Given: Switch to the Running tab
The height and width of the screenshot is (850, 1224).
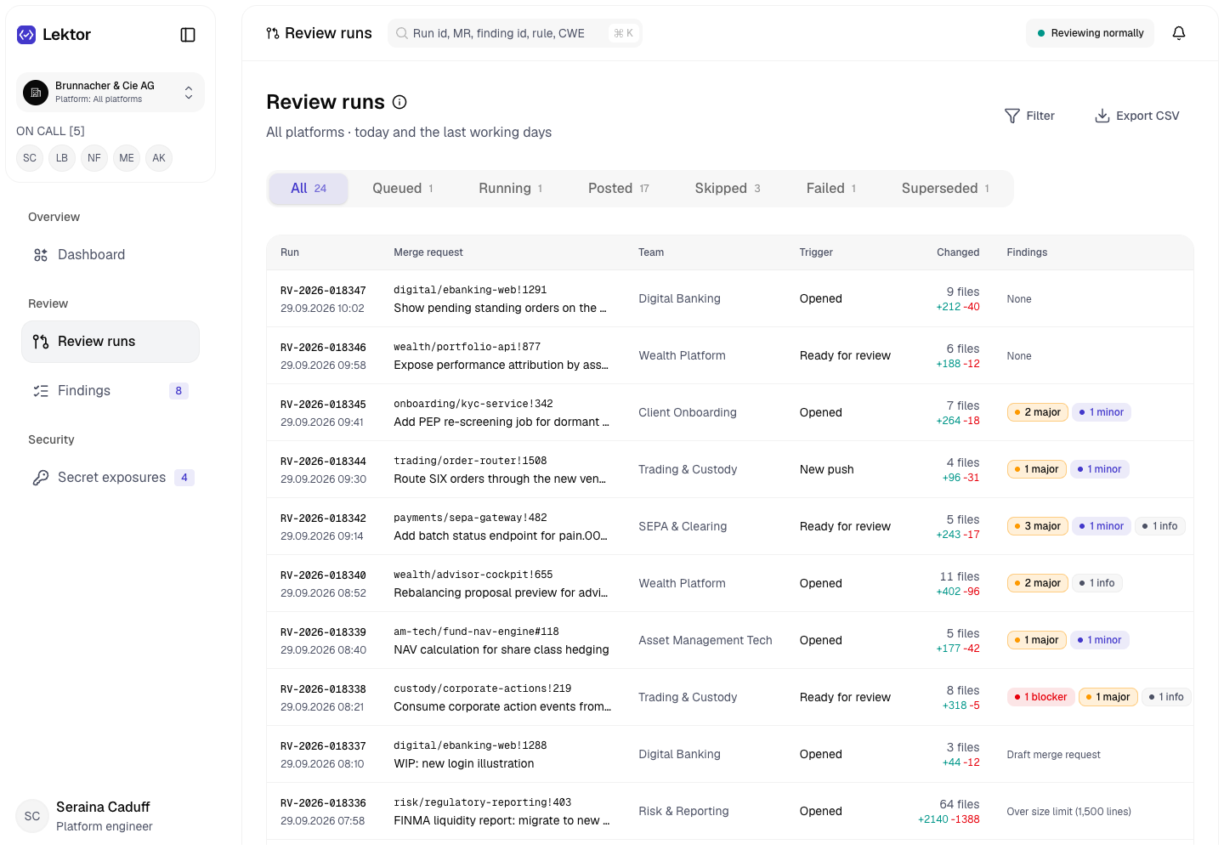Looking at the screenshot, I should click(x=511, y=189).
